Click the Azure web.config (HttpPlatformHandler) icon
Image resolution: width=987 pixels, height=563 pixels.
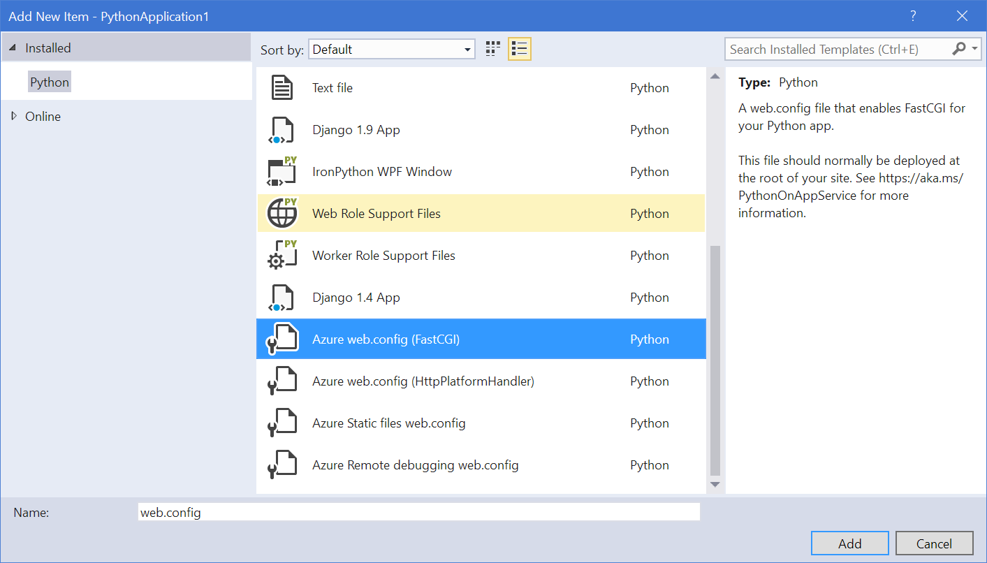pyautogui.click(x=282, y=381)
